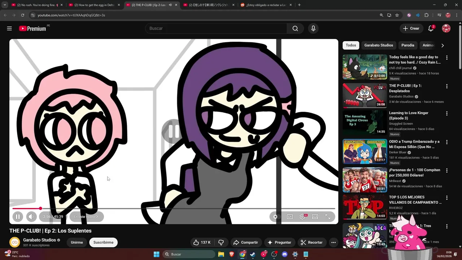Open options menu for Cozy Rain video
The width and height of the screenshot is (462, 260).
pos(447,58)
